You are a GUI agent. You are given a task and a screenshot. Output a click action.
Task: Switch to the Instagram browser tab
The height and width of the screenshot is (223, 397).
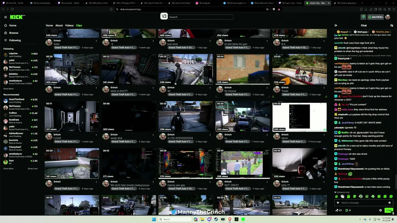pyautogui.click(x=205, y=3)
